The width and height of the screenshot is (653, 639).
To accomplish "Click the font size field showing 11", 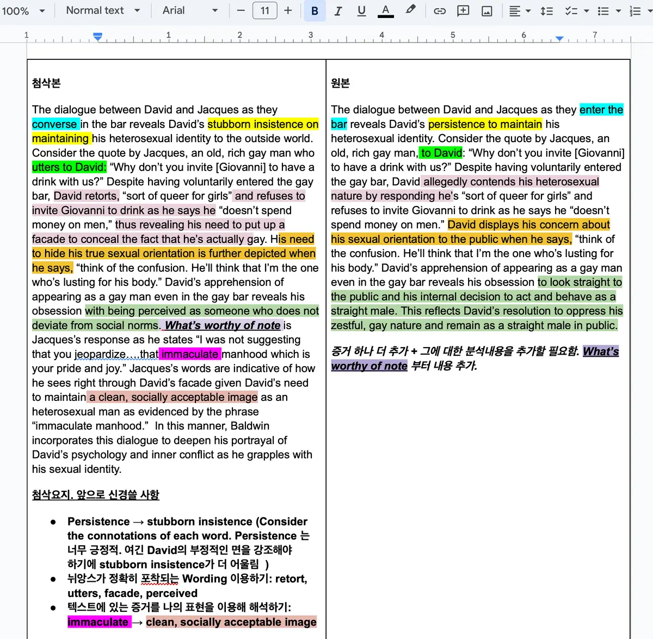I will pos(264,10).
